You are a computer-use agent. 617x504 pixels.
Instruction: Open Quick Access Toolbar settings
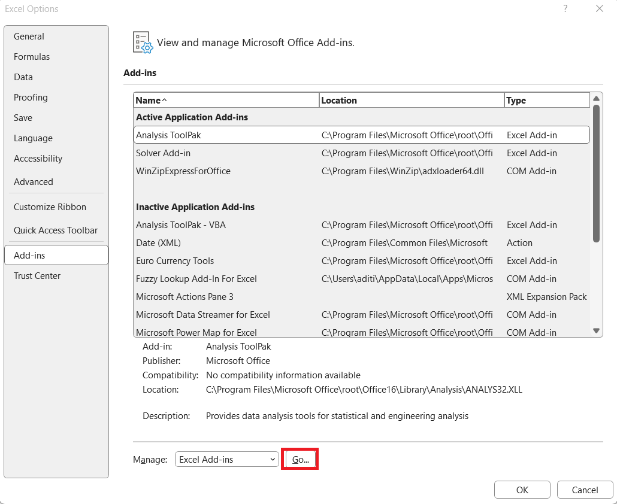point(56,230)
